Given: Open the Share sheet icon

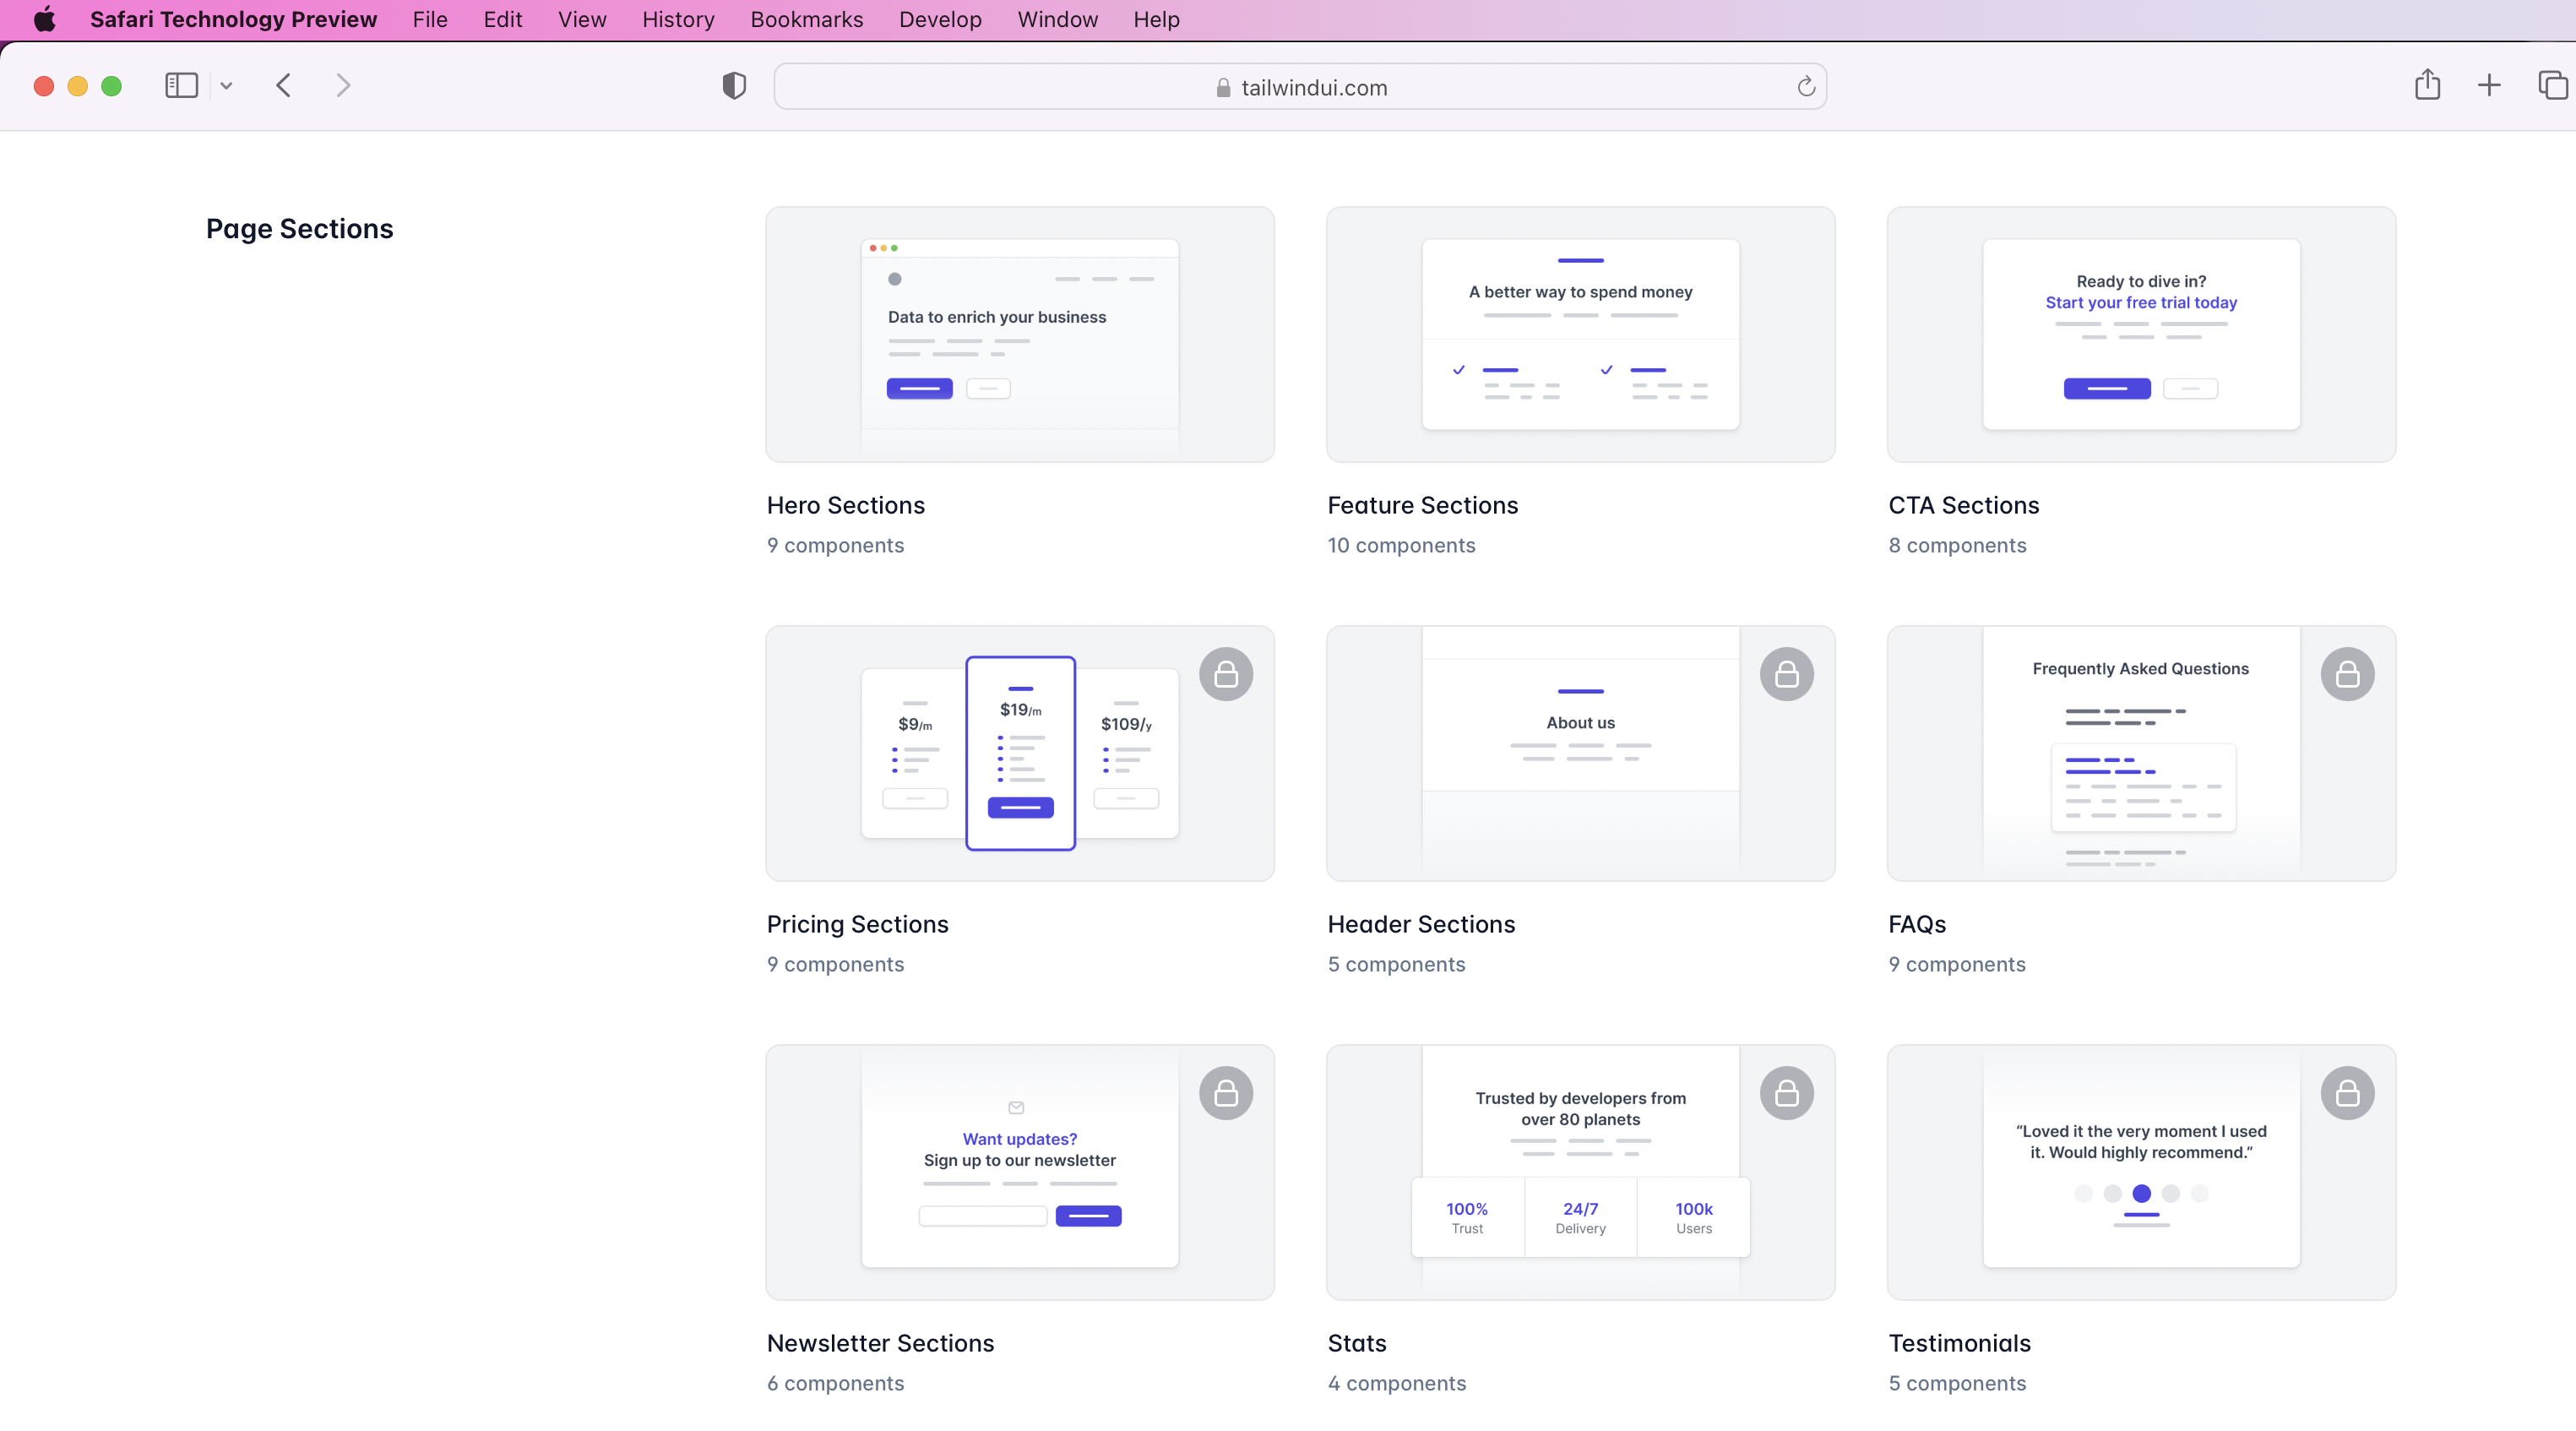Looking at the screenshot, I should (2427, 85).
